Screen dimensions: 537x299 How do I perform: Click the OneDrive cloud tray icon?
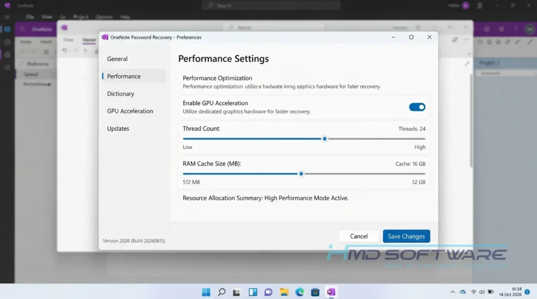(463, 292)
